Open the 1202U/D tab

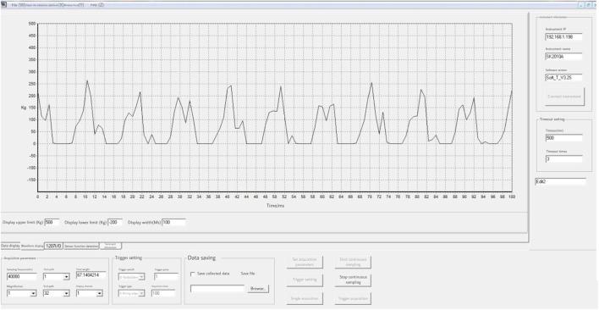point(53,246)
